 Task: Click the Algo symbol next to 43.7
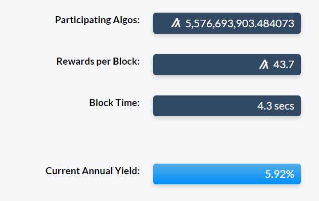pos(264,64)
